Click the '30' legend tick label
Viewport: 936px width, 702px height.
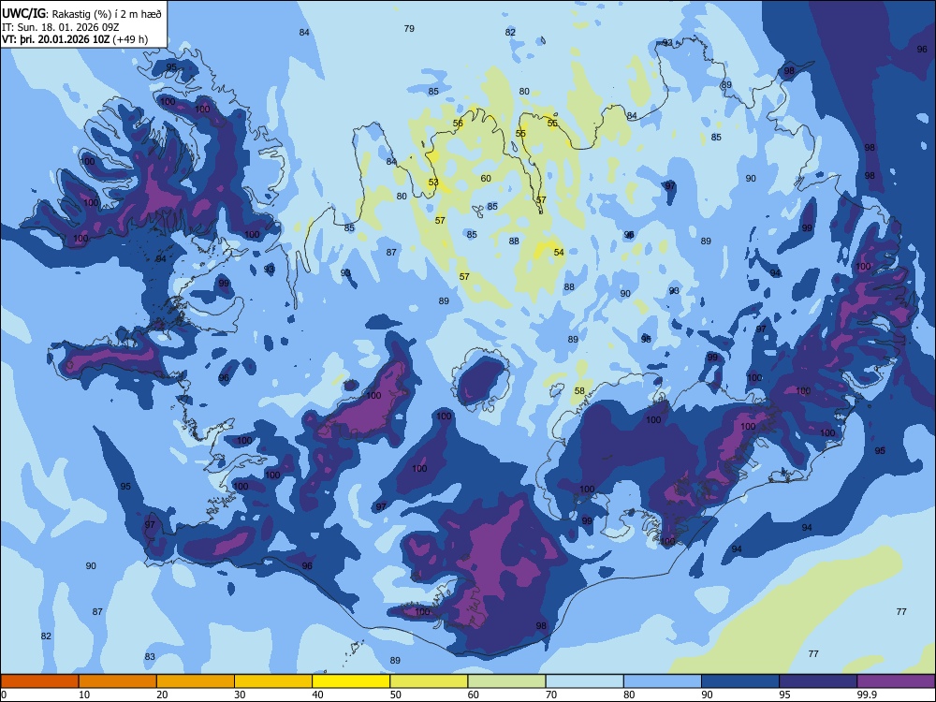pyautogui.click(x=240, y=695)
